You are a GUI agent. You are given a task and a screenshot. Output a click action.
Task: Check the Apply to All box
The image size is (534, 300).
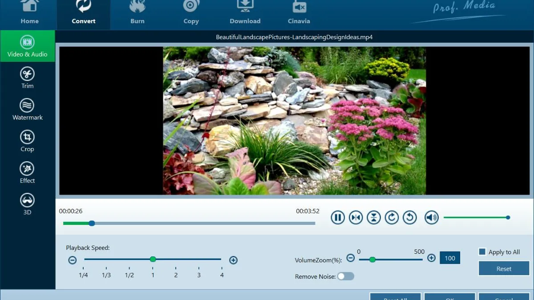point(482,252)
